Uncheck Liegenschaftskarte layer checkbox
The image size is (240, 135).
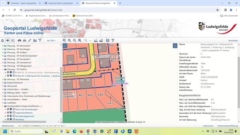pyautogui.click(x=8, y=113)
